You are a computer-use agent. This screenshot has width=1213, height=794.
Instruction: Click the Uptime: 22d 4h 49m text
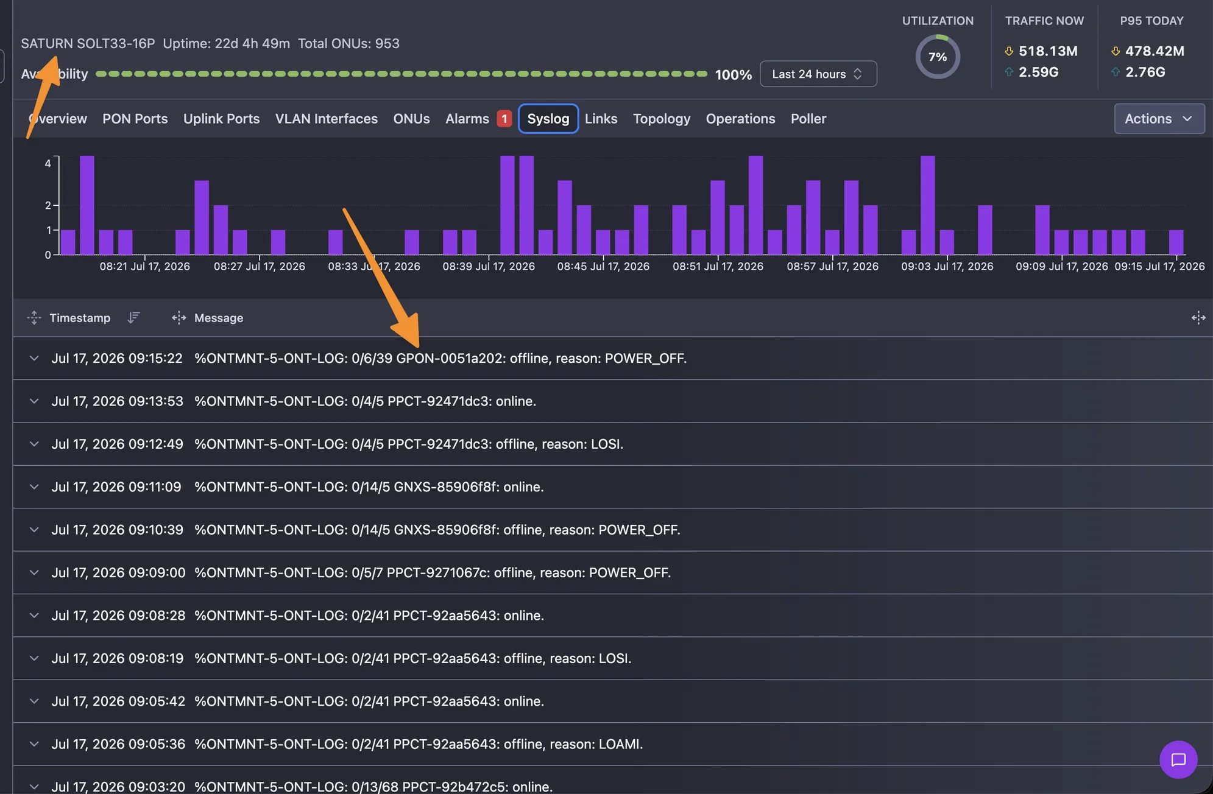pyautogui.click(x=226, y=43)
